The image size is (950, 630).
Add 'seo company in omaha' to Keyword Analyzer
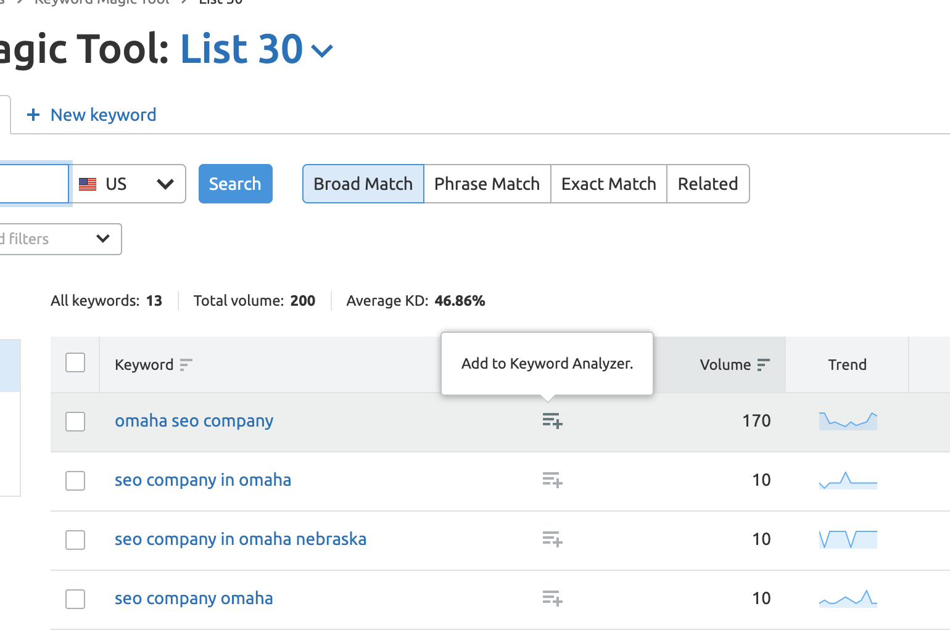pos(552,480)
